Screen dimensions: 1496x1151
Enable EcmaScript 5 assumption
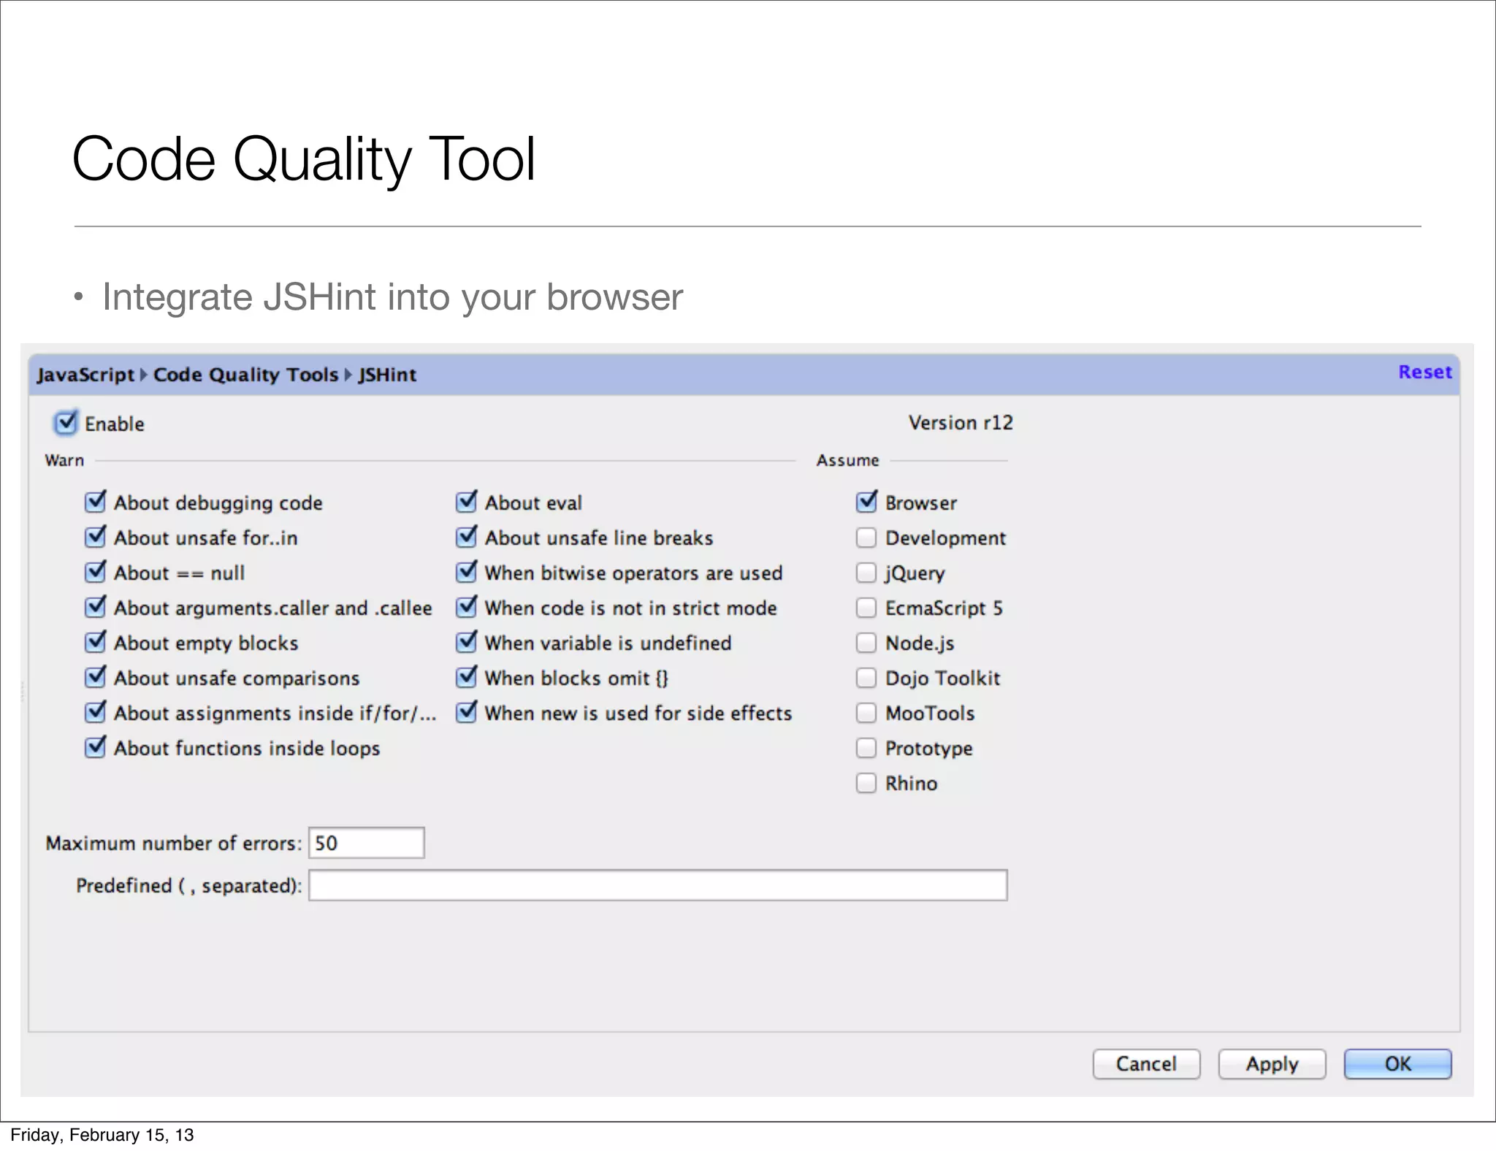tap(866, 608)
